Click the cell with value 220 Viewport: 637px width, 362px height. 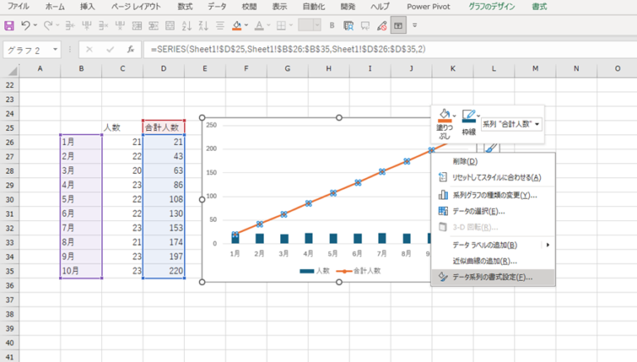pyautogui.click(x=163, y=271)
